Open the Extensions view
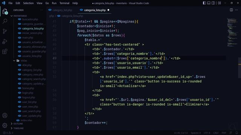Viewport: 241px width, 135px height. [x=5, y=51]
